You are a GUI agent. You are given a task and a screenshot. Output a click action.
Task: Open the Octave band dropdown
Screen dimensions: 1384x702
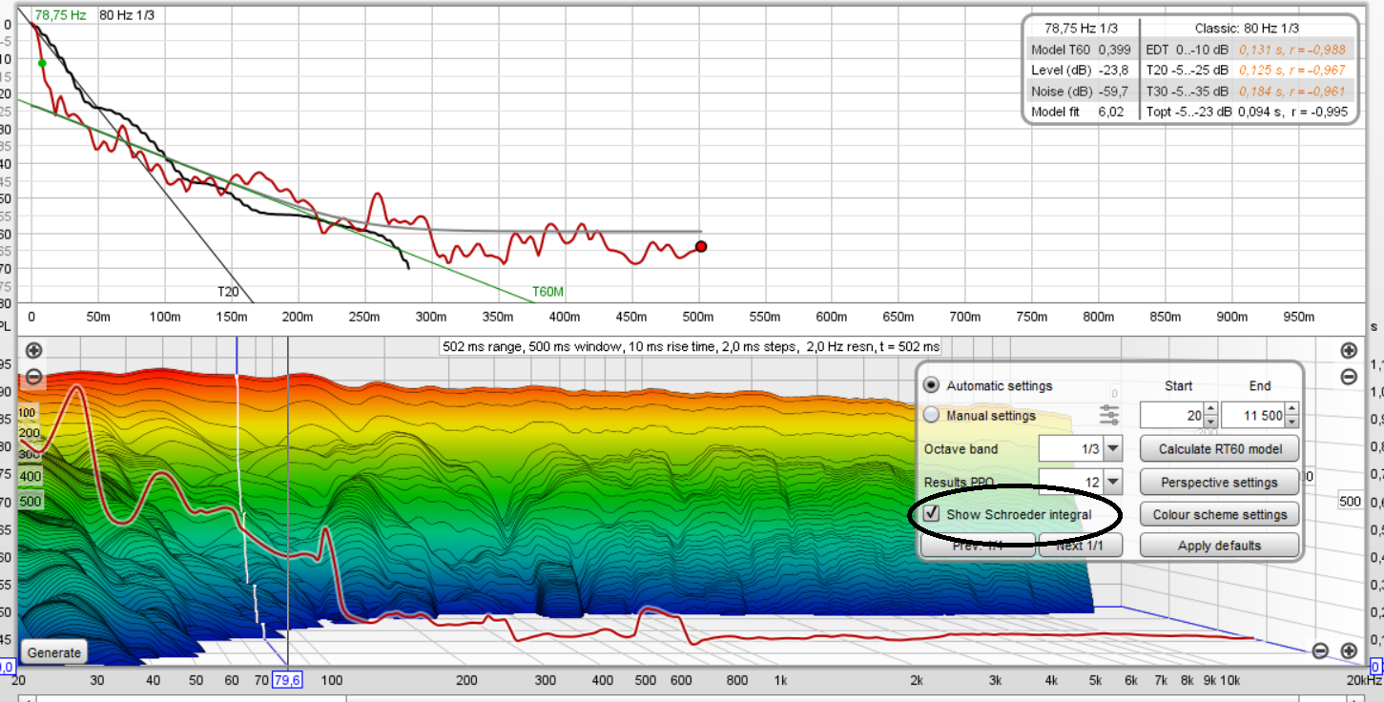pos(1113,448)
